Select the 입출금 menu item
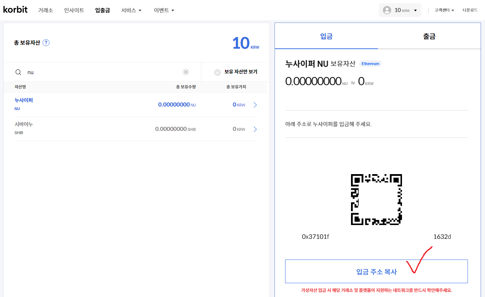This screenshot has width=485, height=297. click(x=102, y=10)
